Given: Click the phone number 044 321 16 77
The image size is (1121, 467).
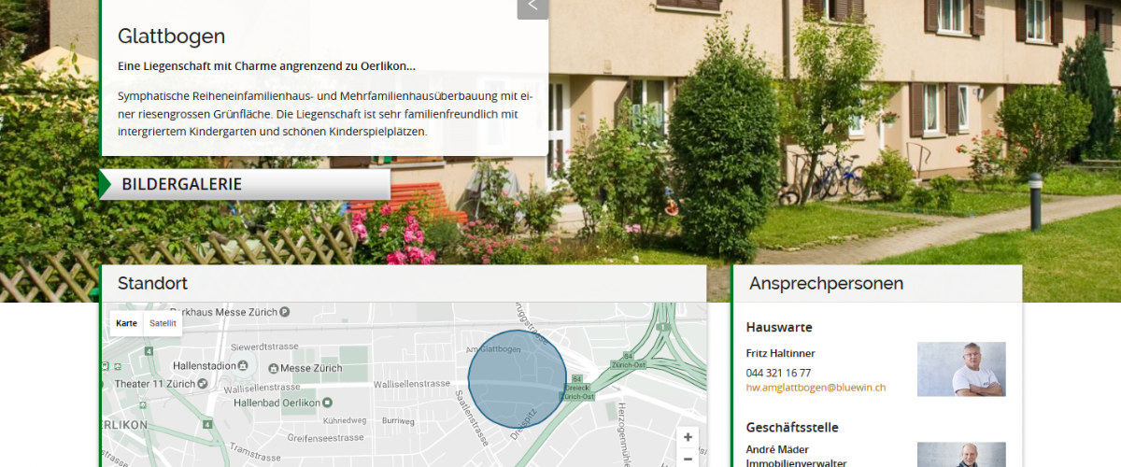Looking at the screenshot, I should click(778, 373).
